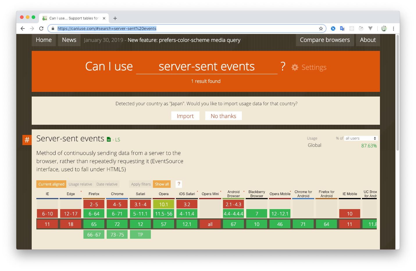Click the iOS Safari 12.1 cell
The height and width of the screenshot is (271, 416).
(187, 224)
